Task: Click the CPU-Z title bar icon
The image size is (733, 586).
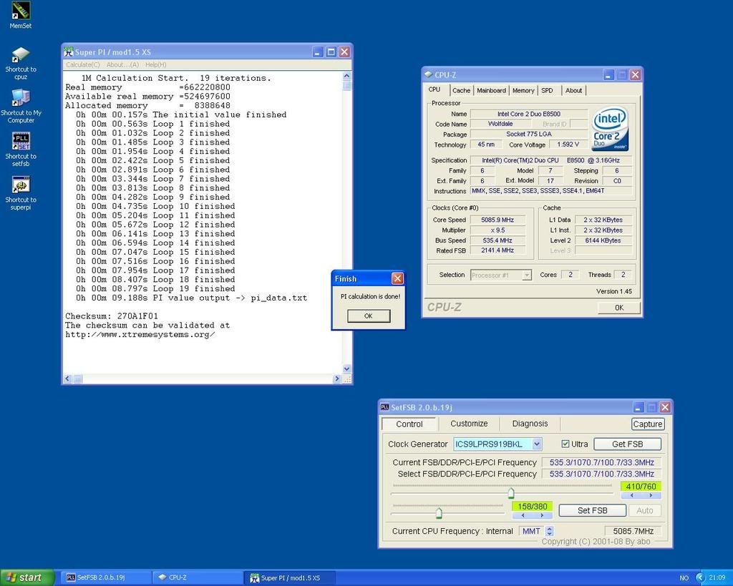Action: tap(428, 74)
